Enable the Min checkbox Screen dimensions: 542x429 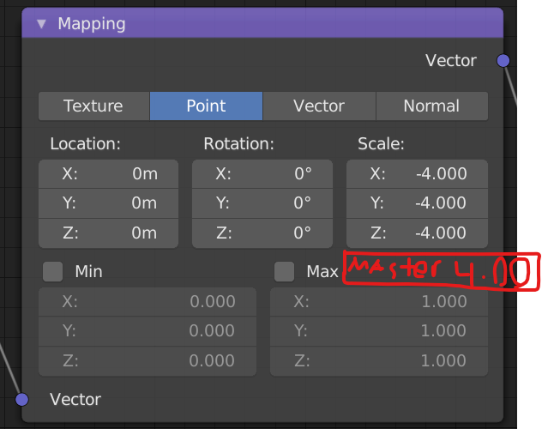point(52,271)
